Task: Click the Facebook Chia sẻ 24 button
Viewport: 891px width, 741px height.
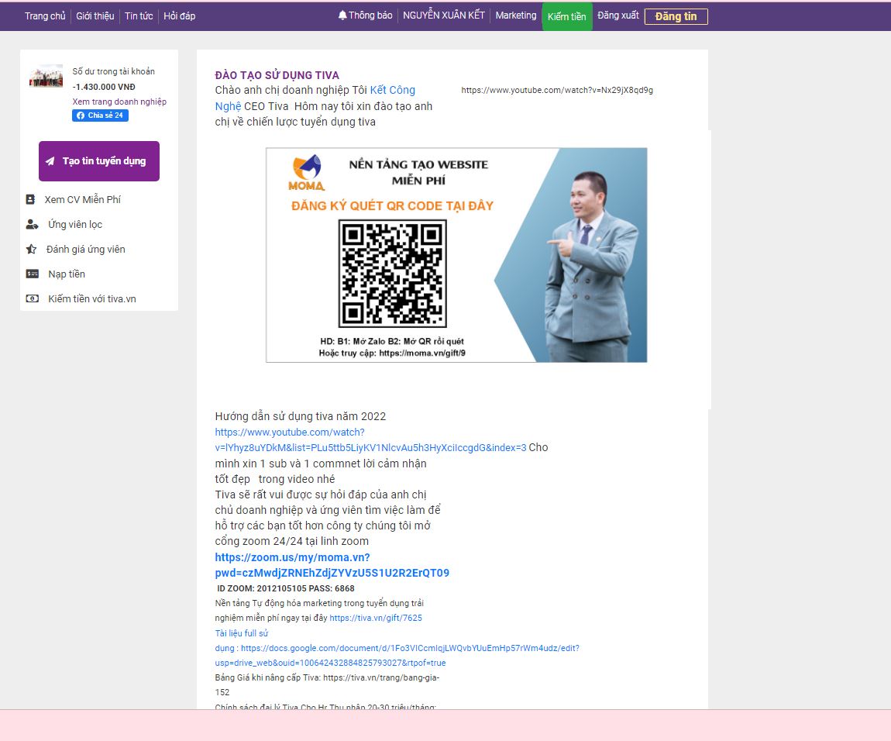Action: coord(100,115)
